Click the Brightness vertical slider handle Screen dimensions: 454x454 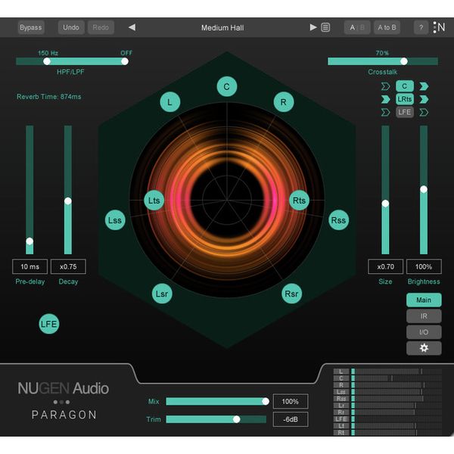[x=424, y=189]
